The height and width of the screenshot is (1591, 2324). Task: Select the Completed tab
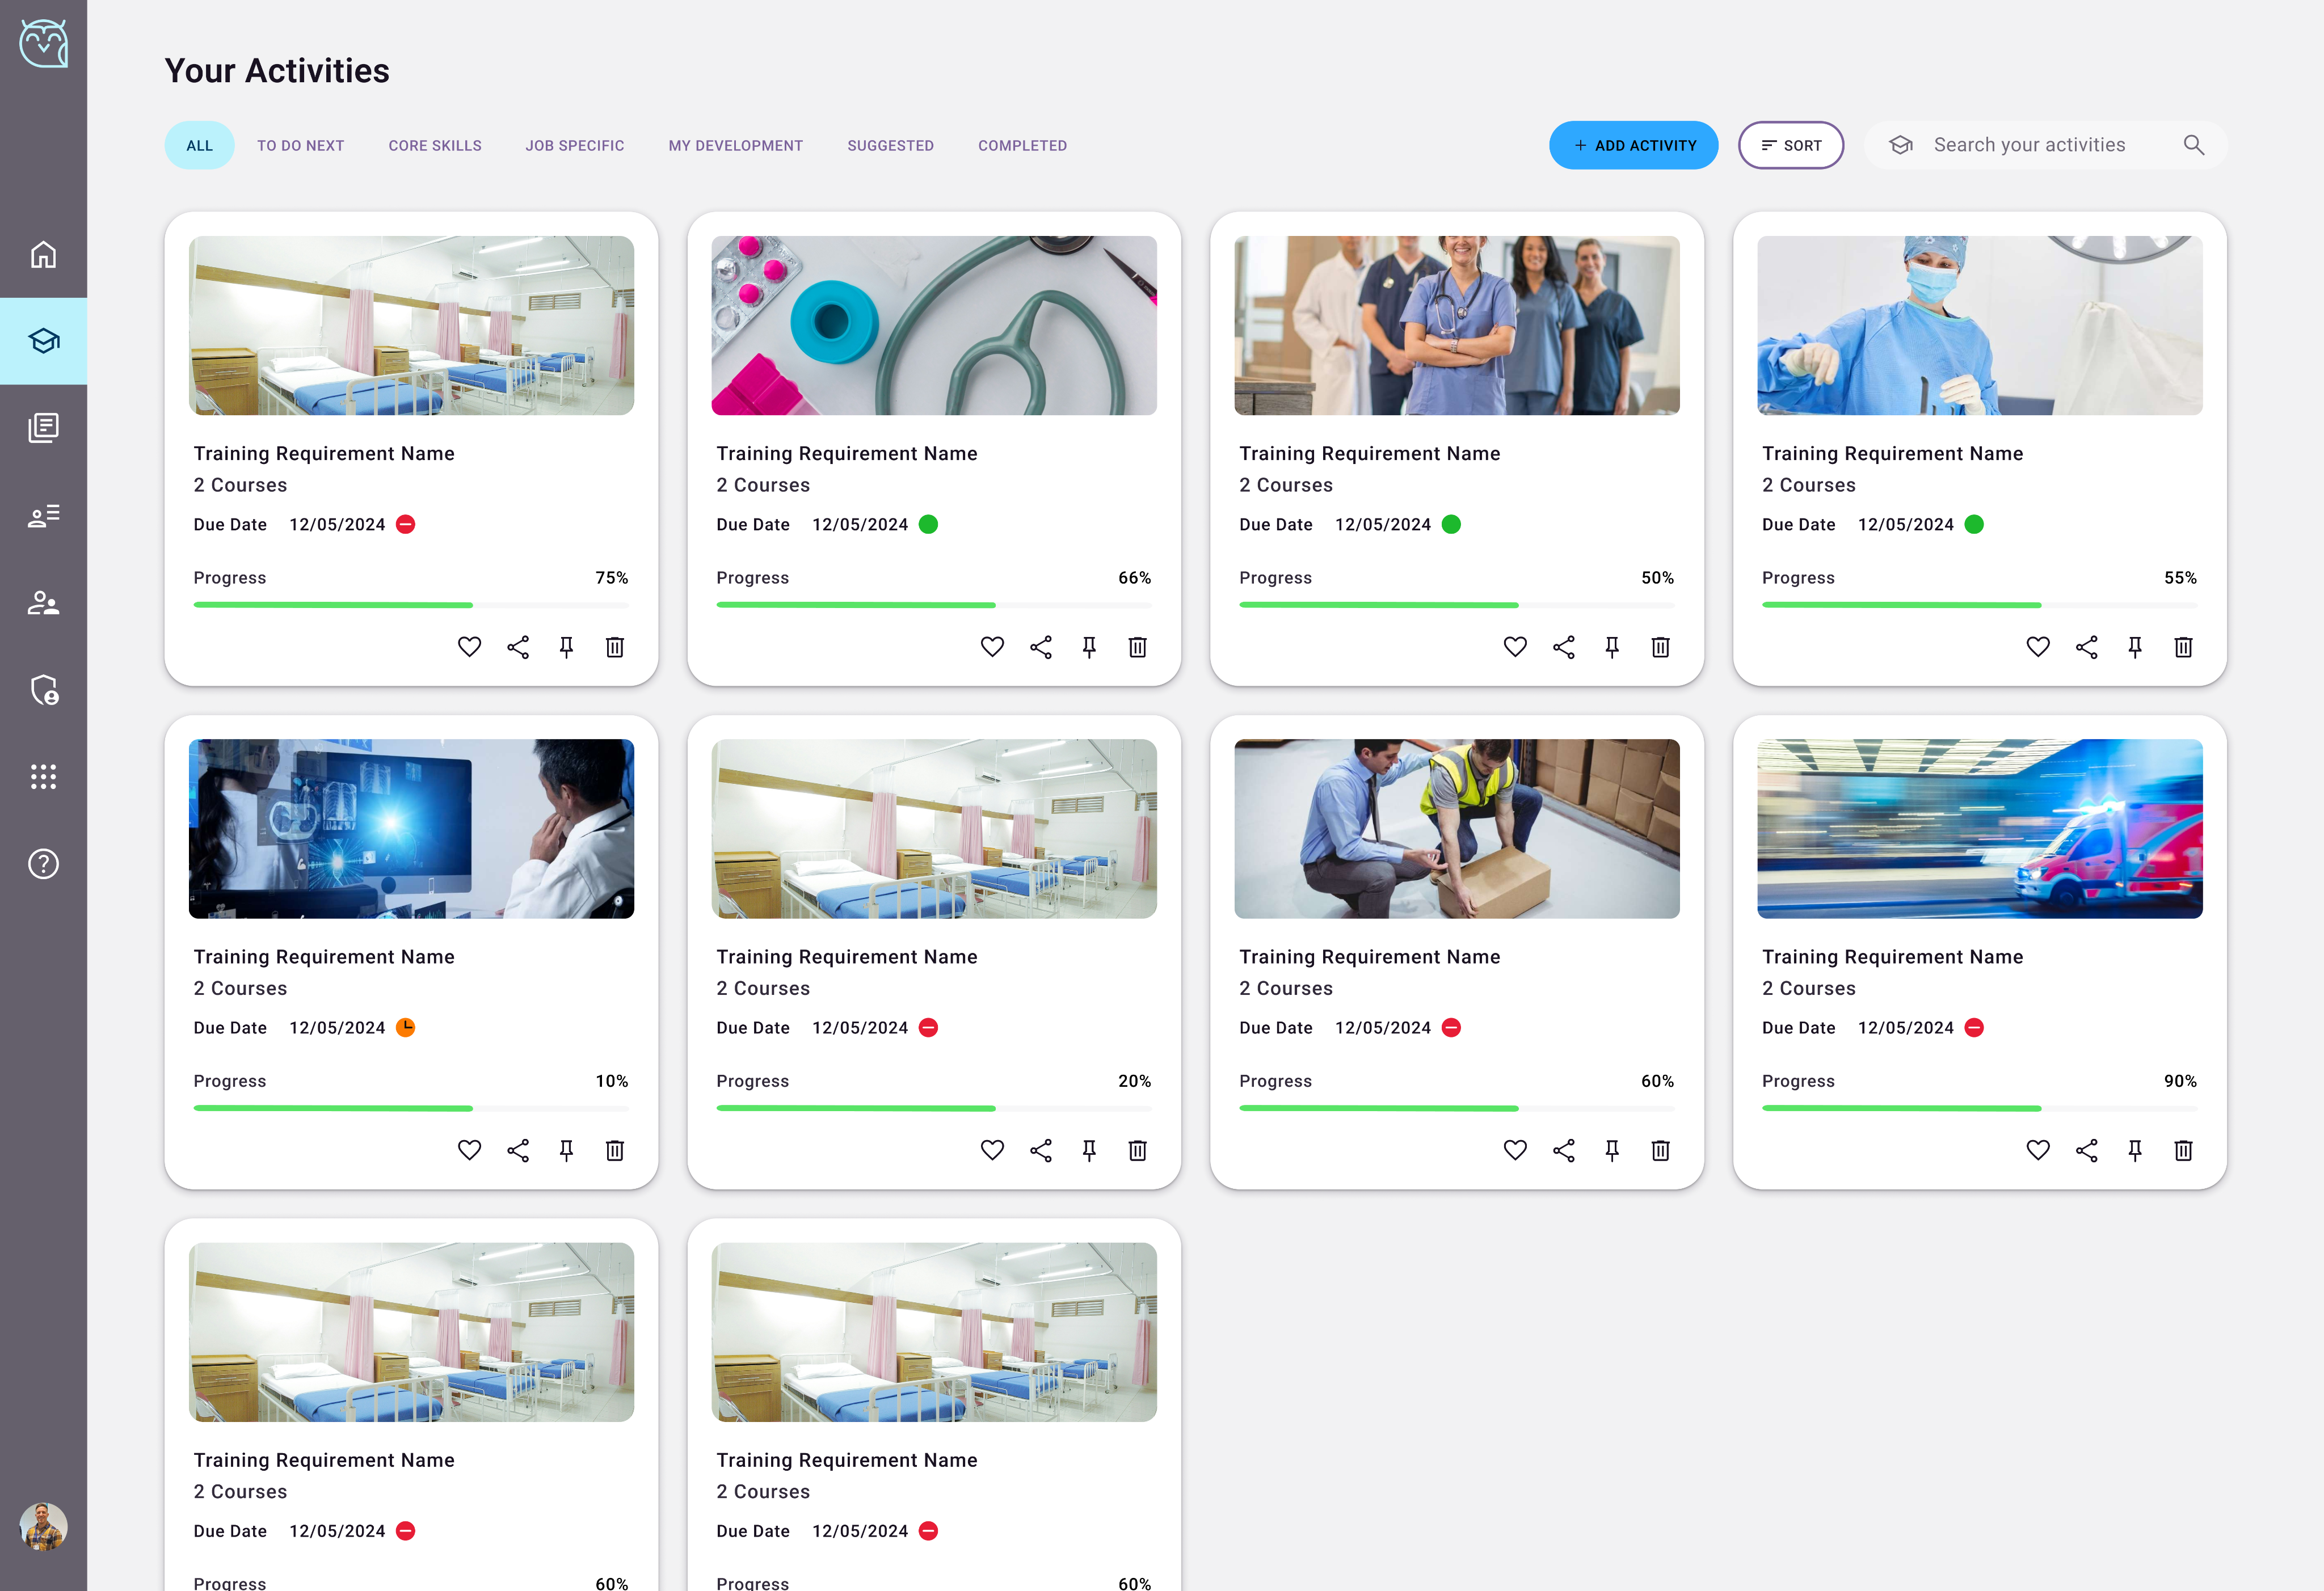click(x=1022, y=145)
